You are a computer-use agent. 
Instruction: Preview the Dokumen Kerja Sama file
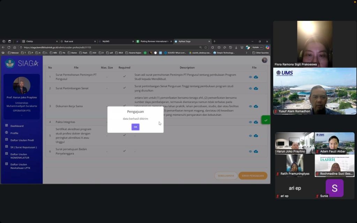point(250,106)
